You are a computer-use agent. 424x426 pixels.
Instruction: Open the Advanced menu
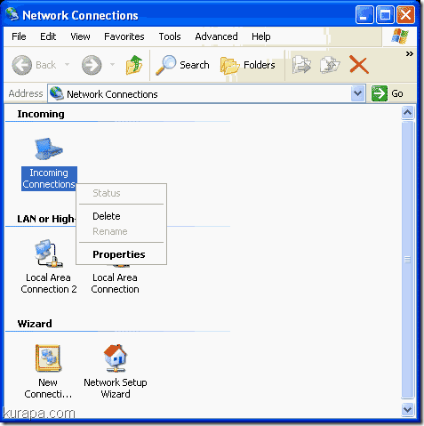pyautogui.click(x=216, y=36)
